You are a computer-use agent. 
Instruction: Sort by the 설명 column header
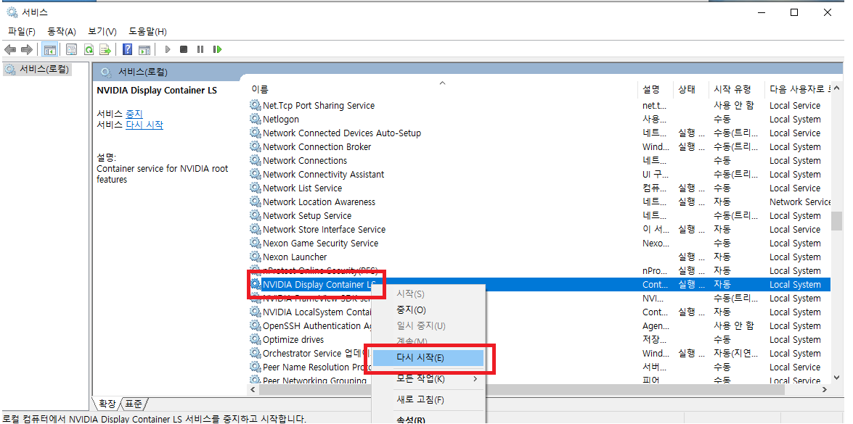click(x=656, y=89)
